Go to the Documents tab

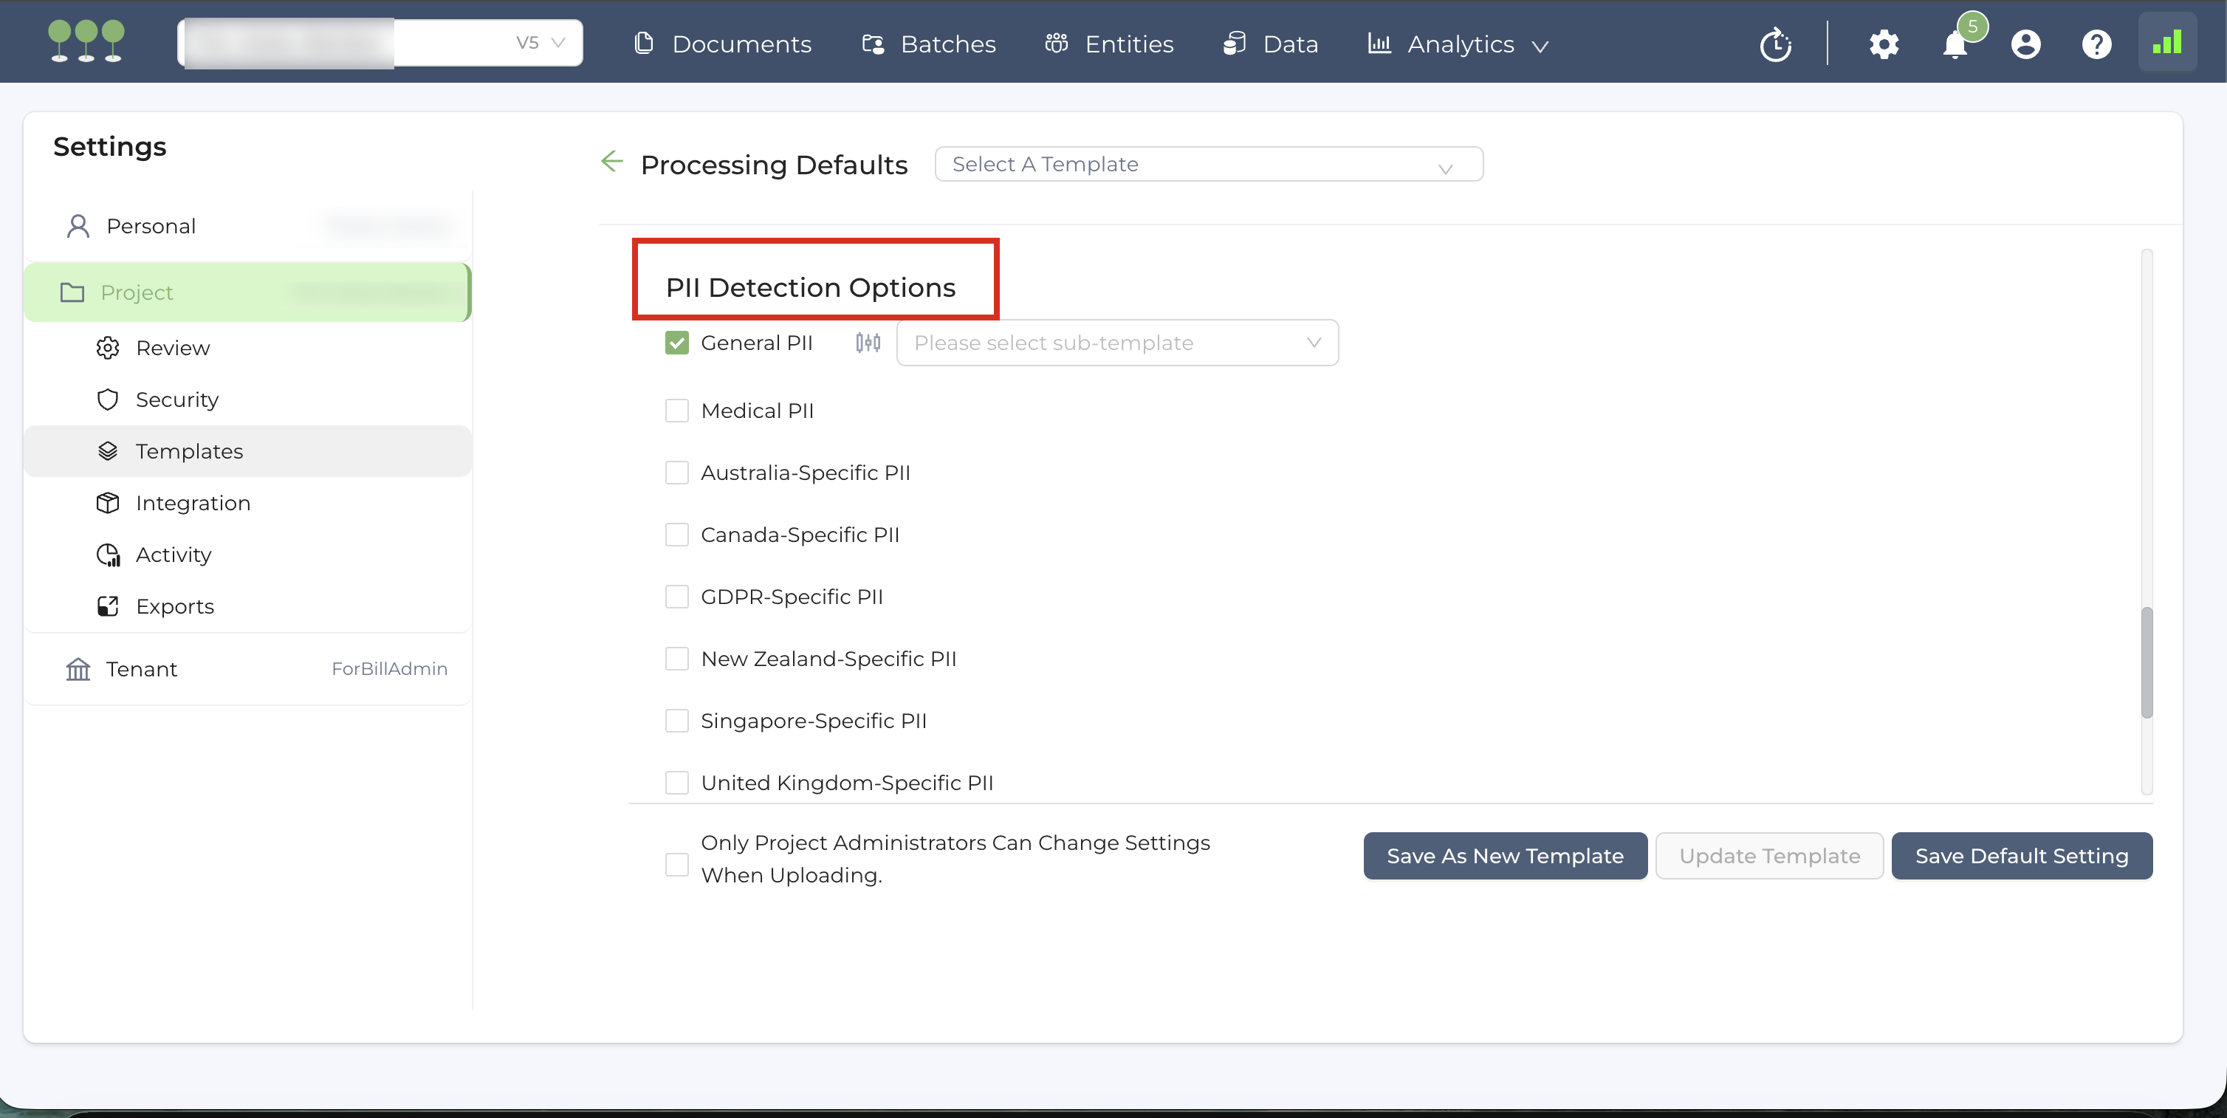click(723, 44)
